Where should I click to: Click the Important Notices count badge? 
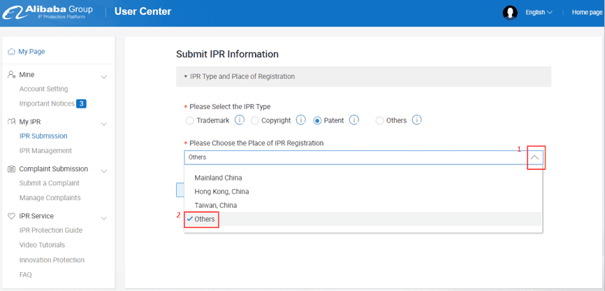81,104
